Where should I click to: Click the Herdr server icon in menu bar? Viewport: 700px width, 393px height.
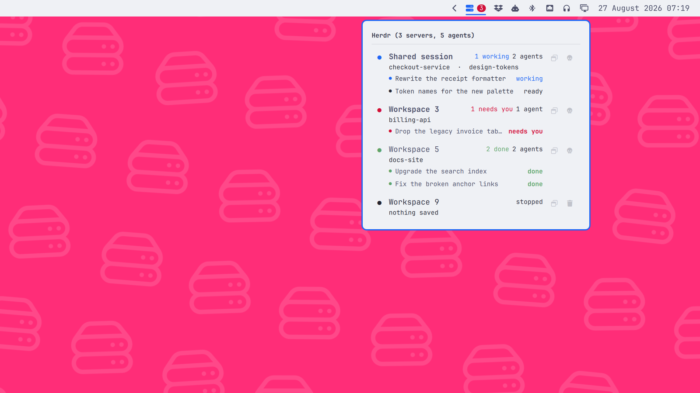click(x=469, y=8)
